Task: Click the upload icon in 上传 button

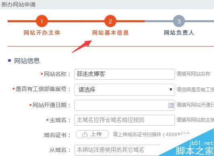Action: (x=85, y=134)
